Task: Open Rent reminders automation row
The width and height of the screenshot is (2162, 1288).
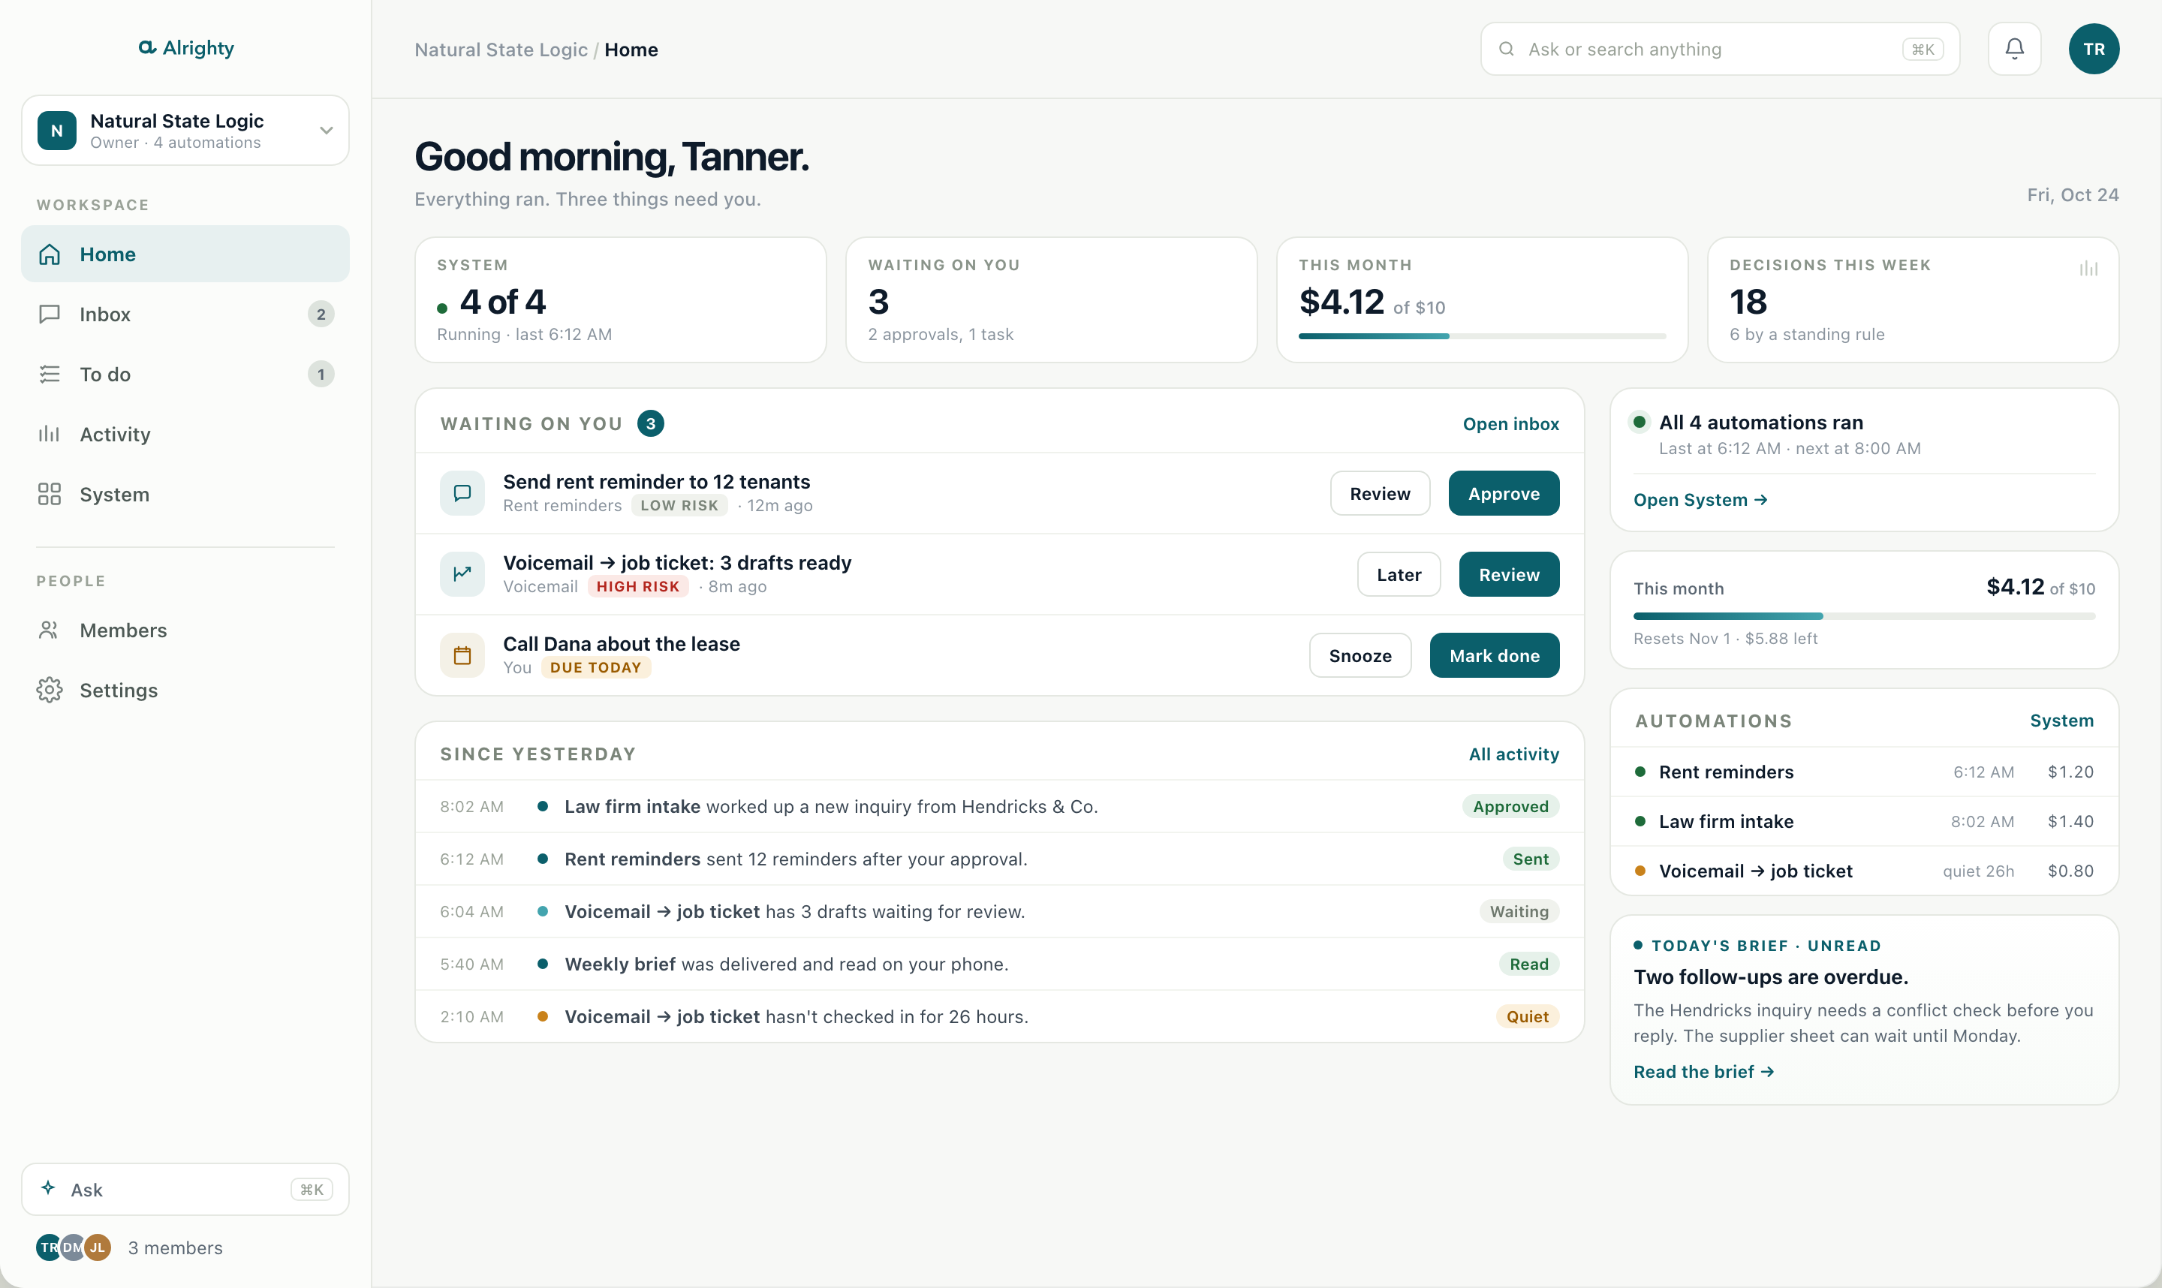Action: pyautogui.click(x=1863, y=772)
